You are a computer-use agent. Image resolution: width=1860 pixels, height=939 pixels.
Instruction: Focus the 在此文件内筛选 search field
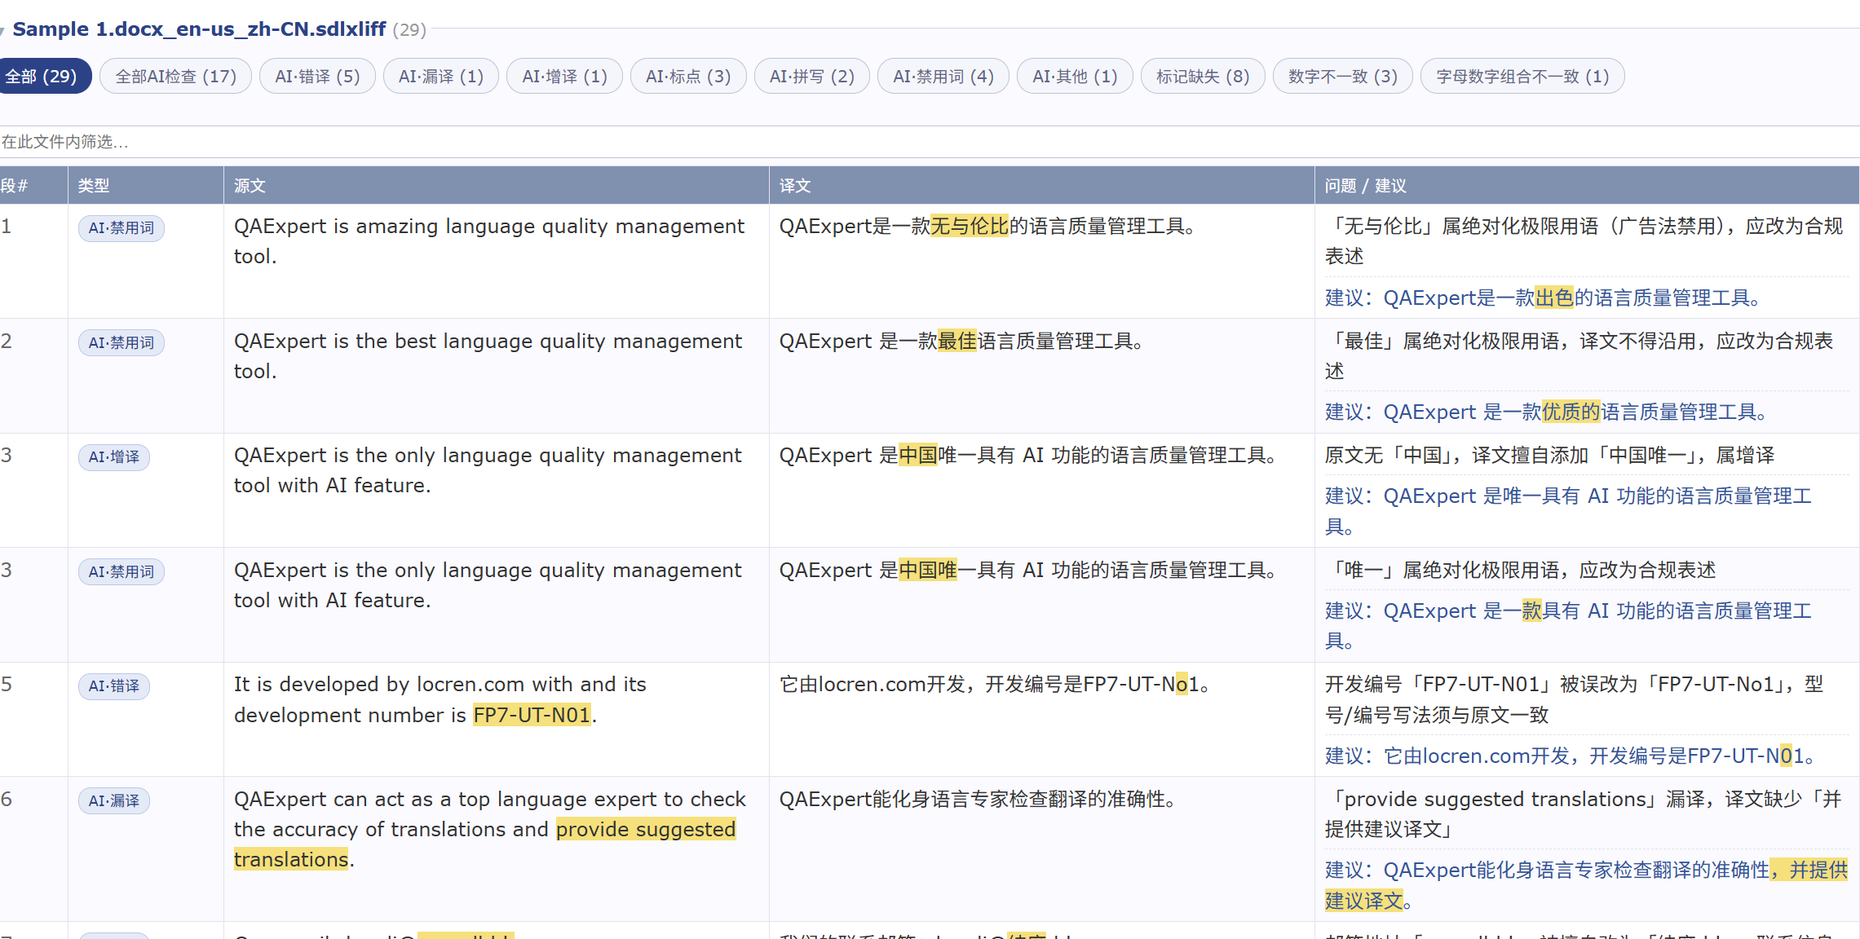pyautogui.click(x=930, y=142)
